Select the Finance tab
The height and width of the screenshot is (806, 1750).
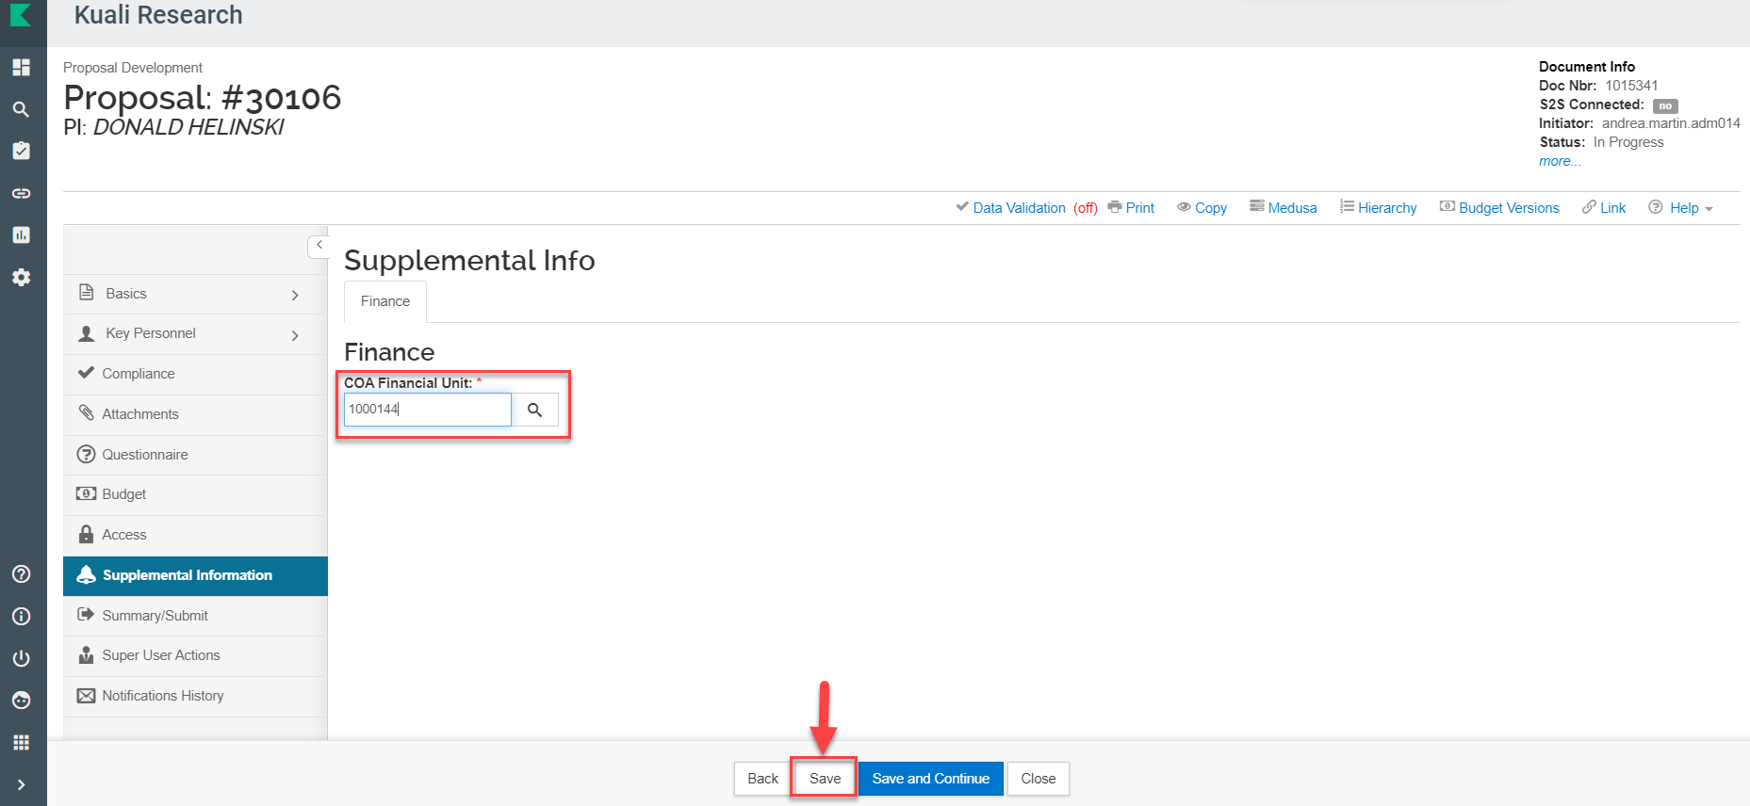coord(385,301)
